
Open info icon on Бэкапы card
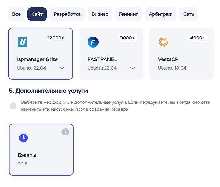(66, 132)
